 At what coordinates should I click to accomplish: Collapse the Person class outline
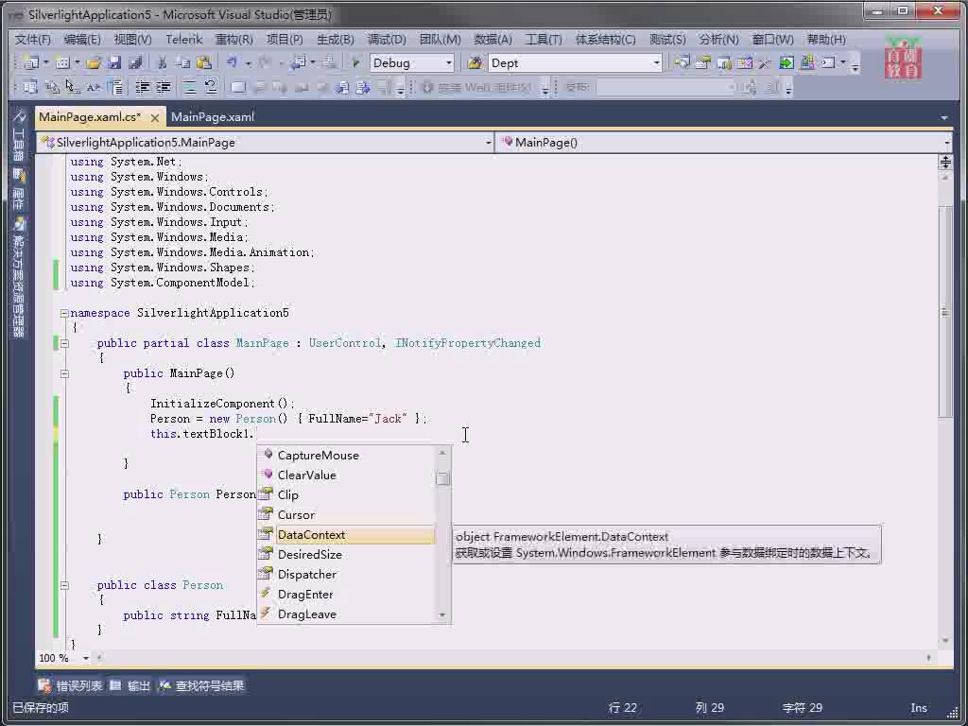click(x=64, y=585)
